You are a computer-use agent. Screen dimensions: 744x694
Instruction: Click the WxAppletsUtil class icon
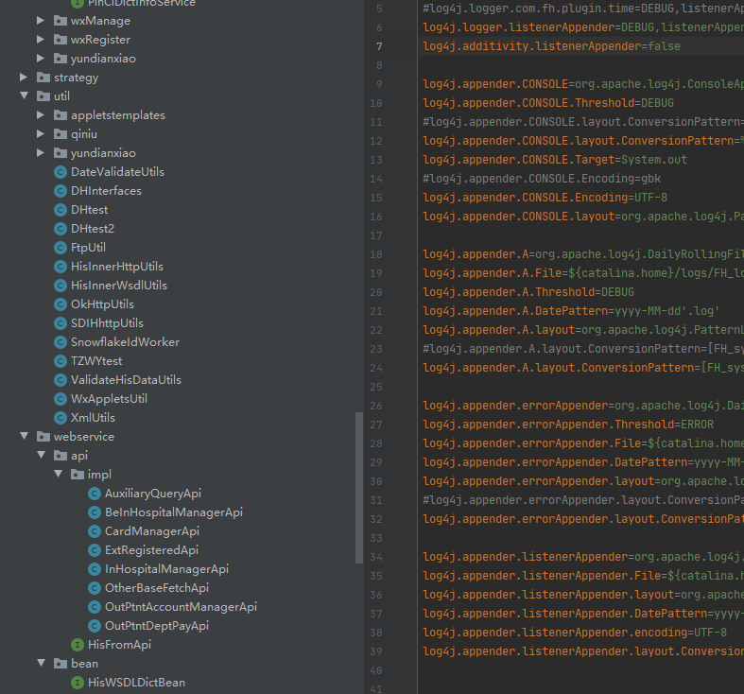point(61,399)
